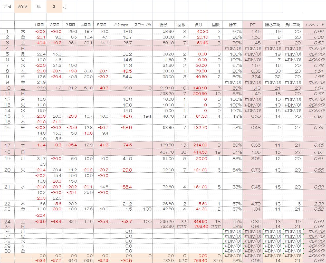Click the -49.5 total pips cell
The image size is (326, 263).
(121, 71)
